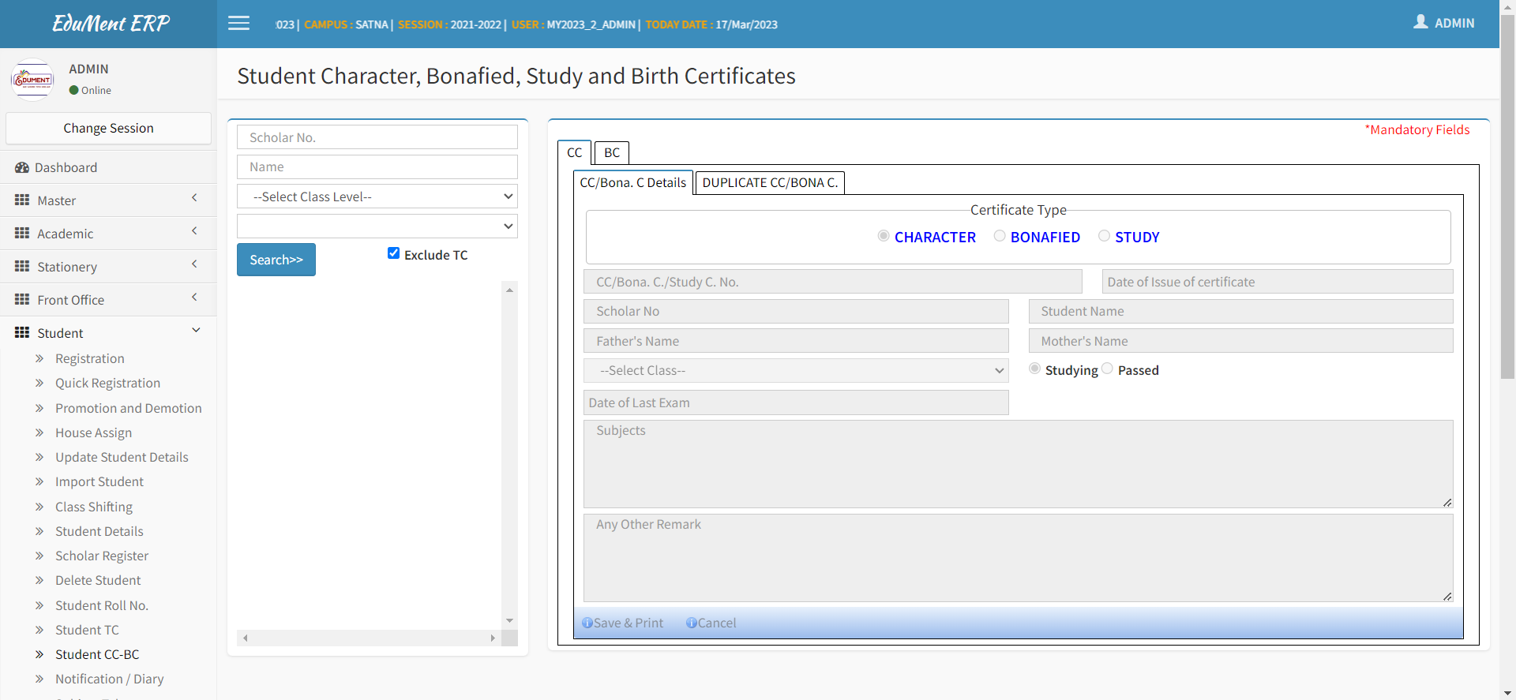Click the Change Session button
Screen dimensions: 1516x700
pyautogui.click(x=108, y=128)
